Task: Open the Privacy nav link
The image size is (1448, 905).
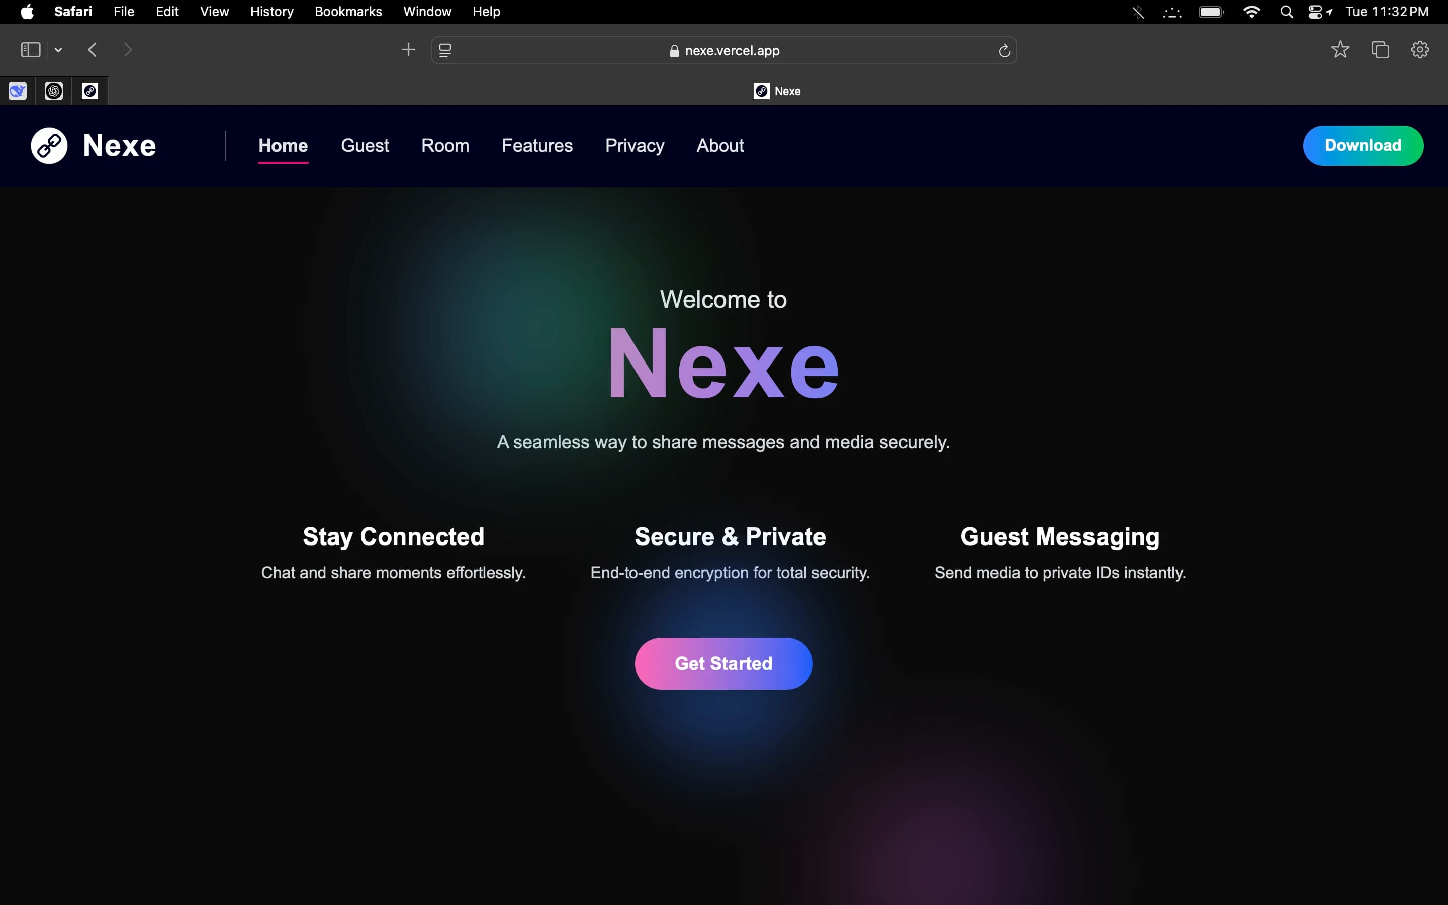Action: [635, 145]
